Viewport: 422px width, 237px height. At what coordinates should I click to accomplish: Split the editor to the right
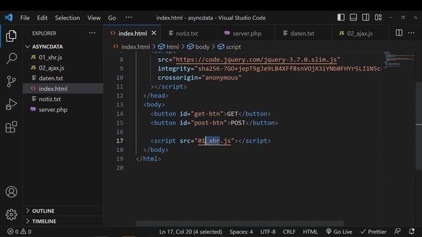(399, 33)
